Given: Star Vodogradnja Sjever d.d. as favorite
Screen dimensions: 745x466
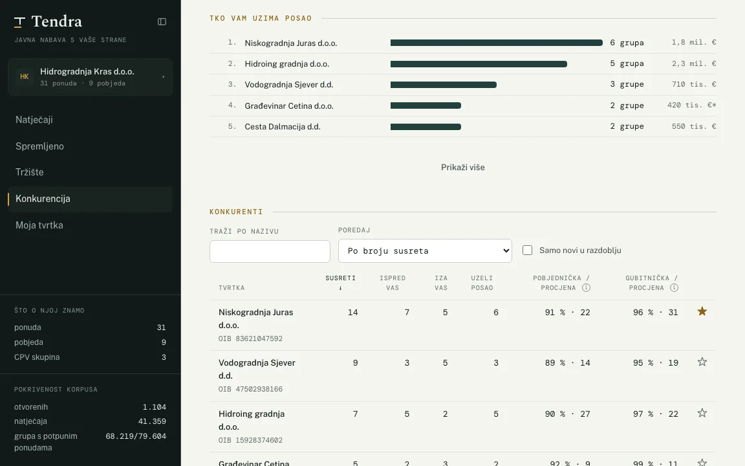Looking at the screenshot, I should (702, 362).
